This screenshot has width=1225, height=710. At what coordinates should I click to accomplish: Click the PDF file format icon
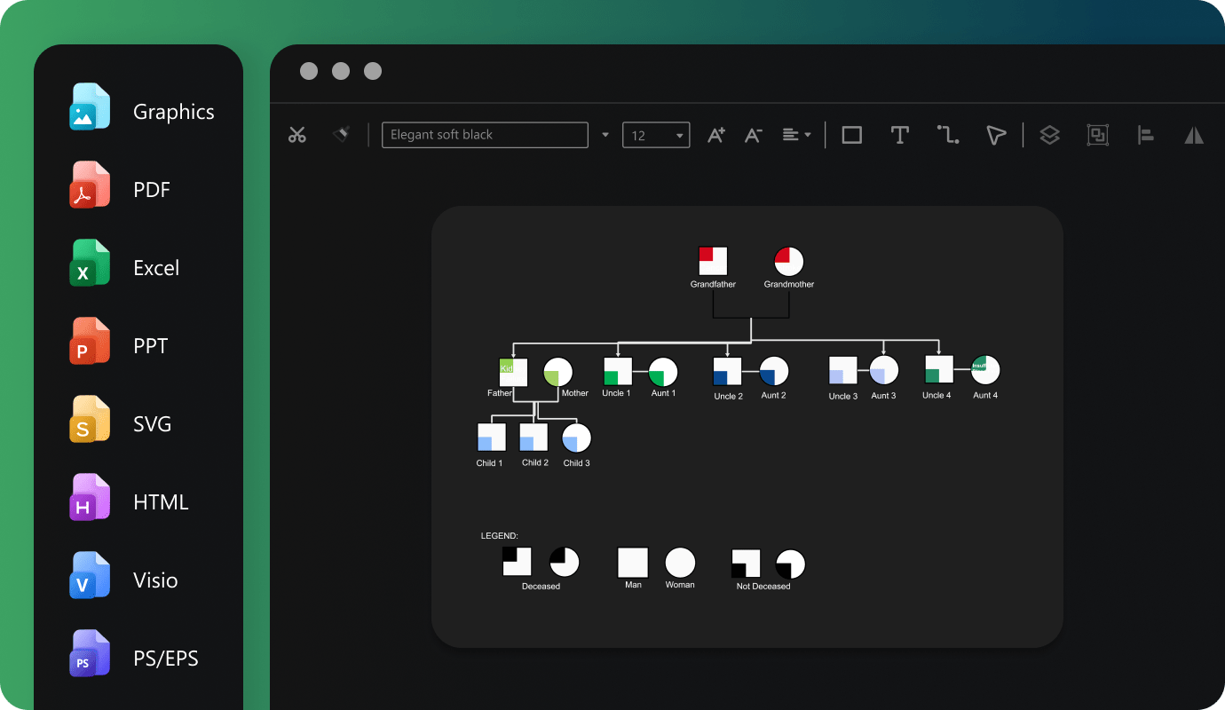(90, 185)
